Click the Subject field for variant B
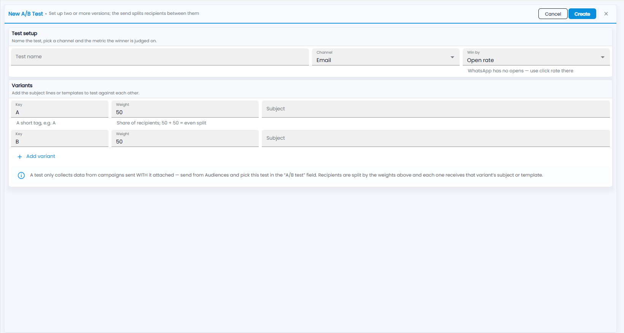Screen dimensions: 624x333 tap(436, 138)
